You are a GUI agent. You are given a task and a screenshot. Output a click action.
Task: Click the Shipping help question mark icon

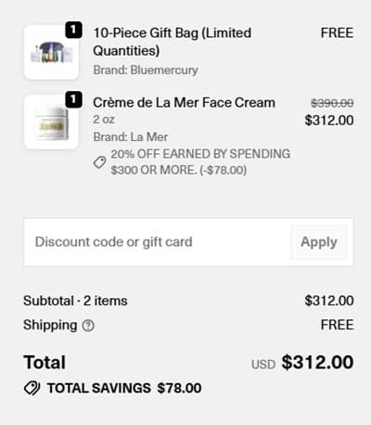tap(88, 326)
